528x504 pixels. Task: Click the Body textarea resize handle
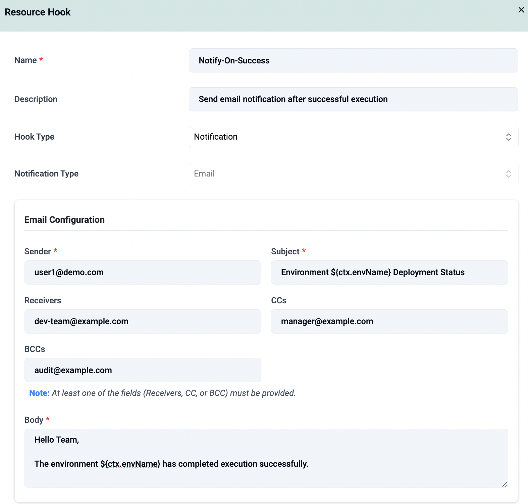[505, 484]
